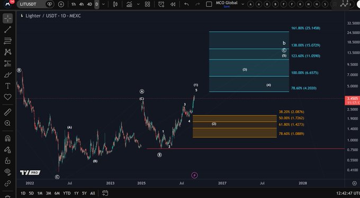This screenshot has width=360, height=198.
Task: Start bar replay mode
Action: click(173, 4)
